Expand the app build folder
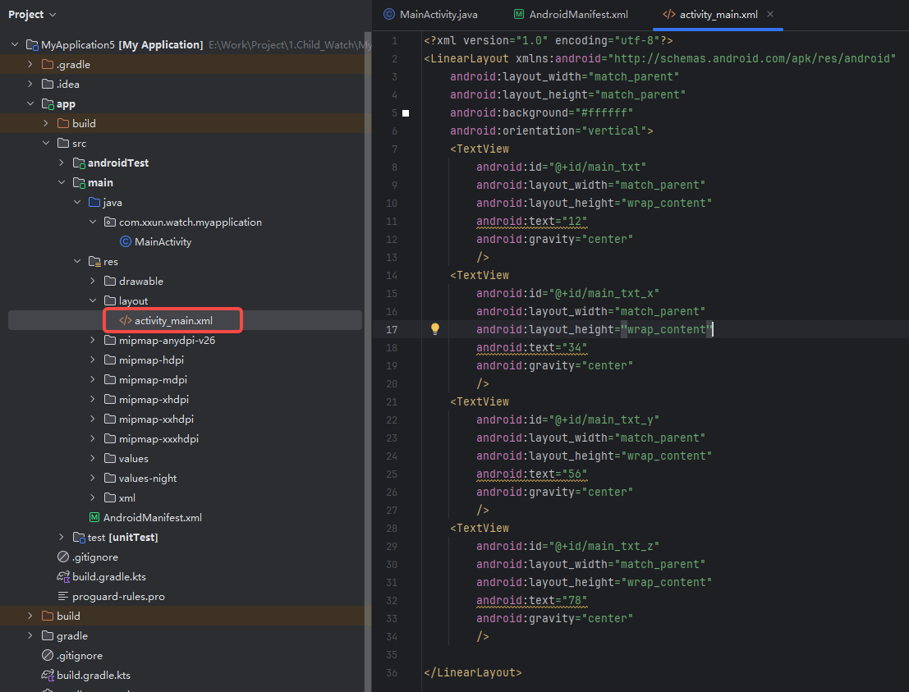 click(46, 123)
